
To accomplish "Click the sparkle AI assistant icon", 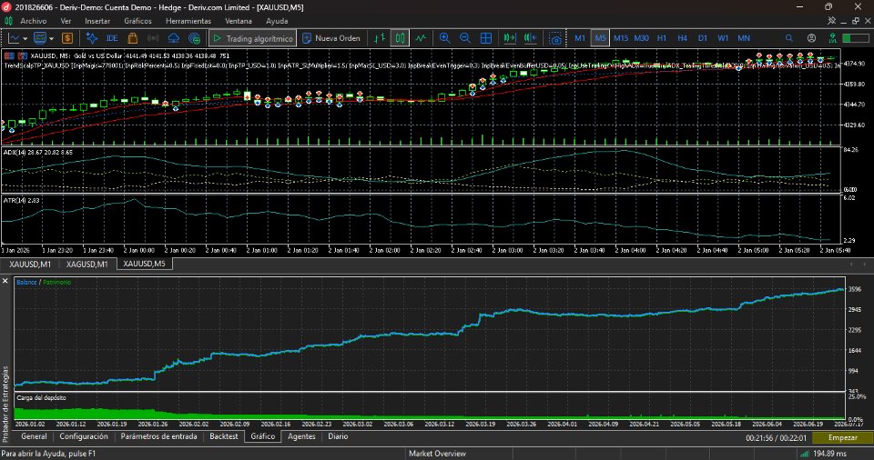I will coord(92,38).
